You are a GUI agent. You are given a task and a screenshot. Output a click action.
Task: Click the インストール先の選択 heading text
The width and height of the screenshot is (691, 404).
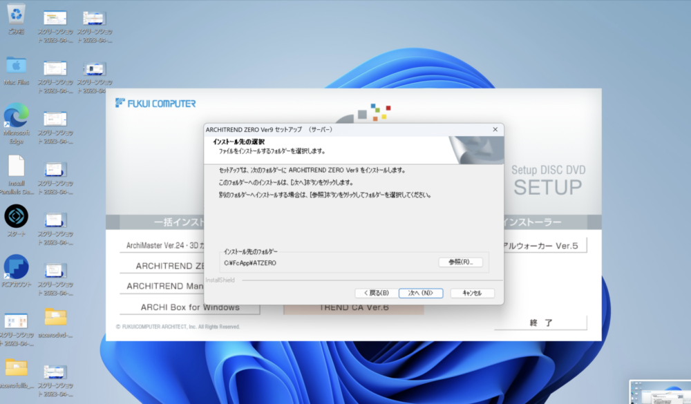click(239, 142)
